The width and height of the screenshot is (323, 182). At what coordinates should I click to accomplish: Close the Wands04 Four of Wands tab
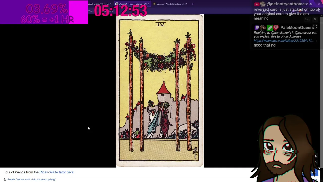coord(148,4)
